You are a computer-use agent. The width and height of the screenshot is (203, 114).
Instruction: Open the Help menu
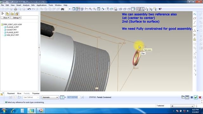pyautogui.click(x=65, y=5)
